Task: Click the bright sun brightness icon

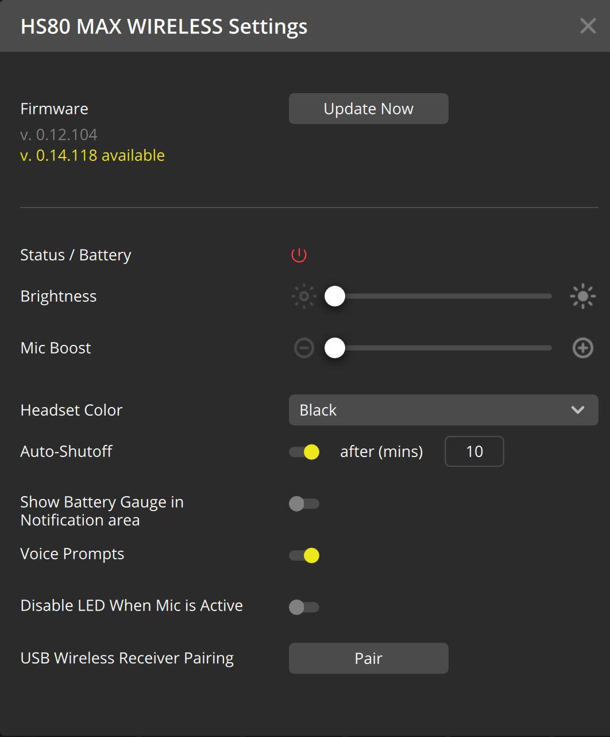Action: [582, 297]
